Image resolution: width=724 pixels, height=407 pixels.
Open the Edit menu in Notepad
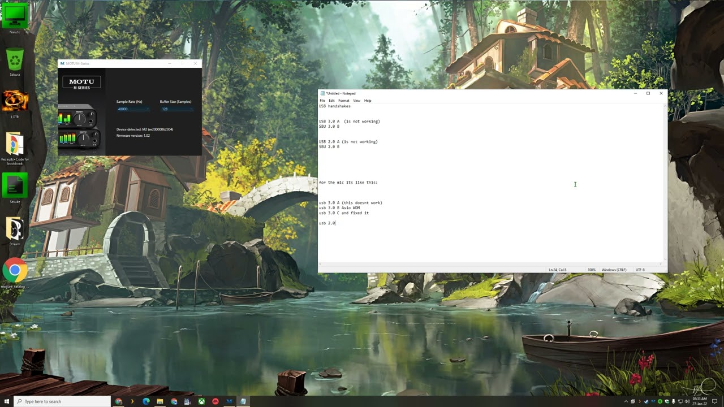click(331, 101)
